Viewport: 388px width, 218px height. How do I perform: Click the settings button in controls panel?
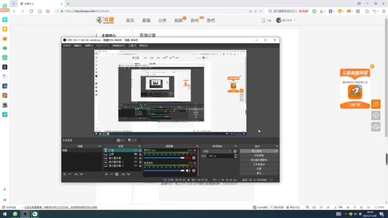pyautogui.click(x=259, y=169)
